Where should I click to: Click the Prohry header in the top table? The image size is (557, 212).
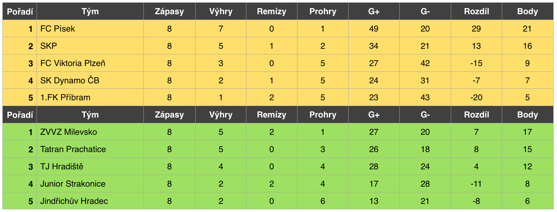323,12
